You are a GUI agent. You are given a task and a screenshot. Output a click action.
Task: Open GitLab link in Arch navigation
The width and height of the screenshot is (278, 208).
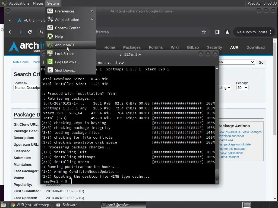click(x=193, y=47)
